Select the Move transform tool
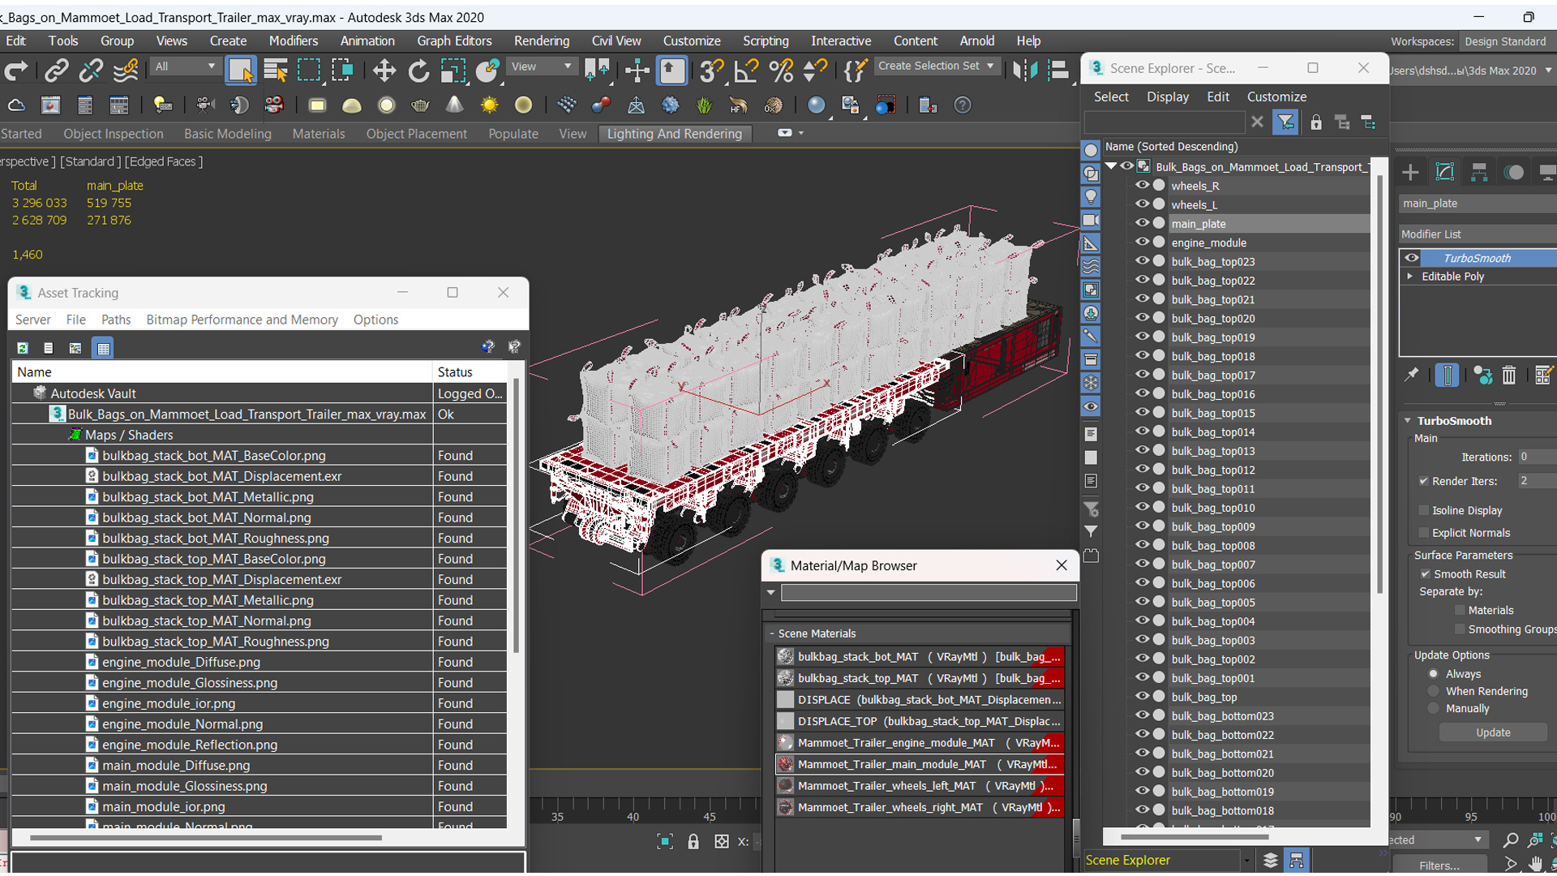1557x876 pixels. pyautogui.click(x=384, y=71)
